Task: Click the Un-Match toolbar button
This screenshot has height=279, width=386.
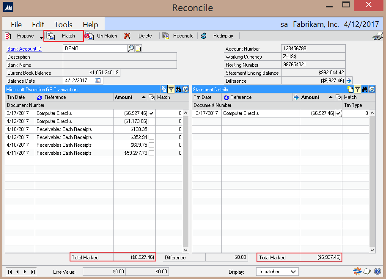Action: pyautogui.click(x=102, y=36)
